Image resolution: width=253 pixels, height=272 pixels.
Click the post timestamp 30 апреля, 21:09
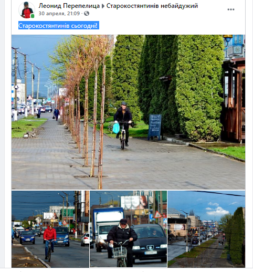[x=59, y=13]
